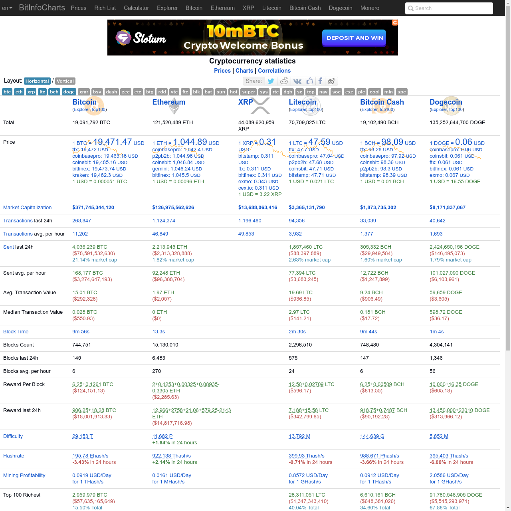
Task: Open the Bitcoin Cash heading link
Action: coord(382,102)
